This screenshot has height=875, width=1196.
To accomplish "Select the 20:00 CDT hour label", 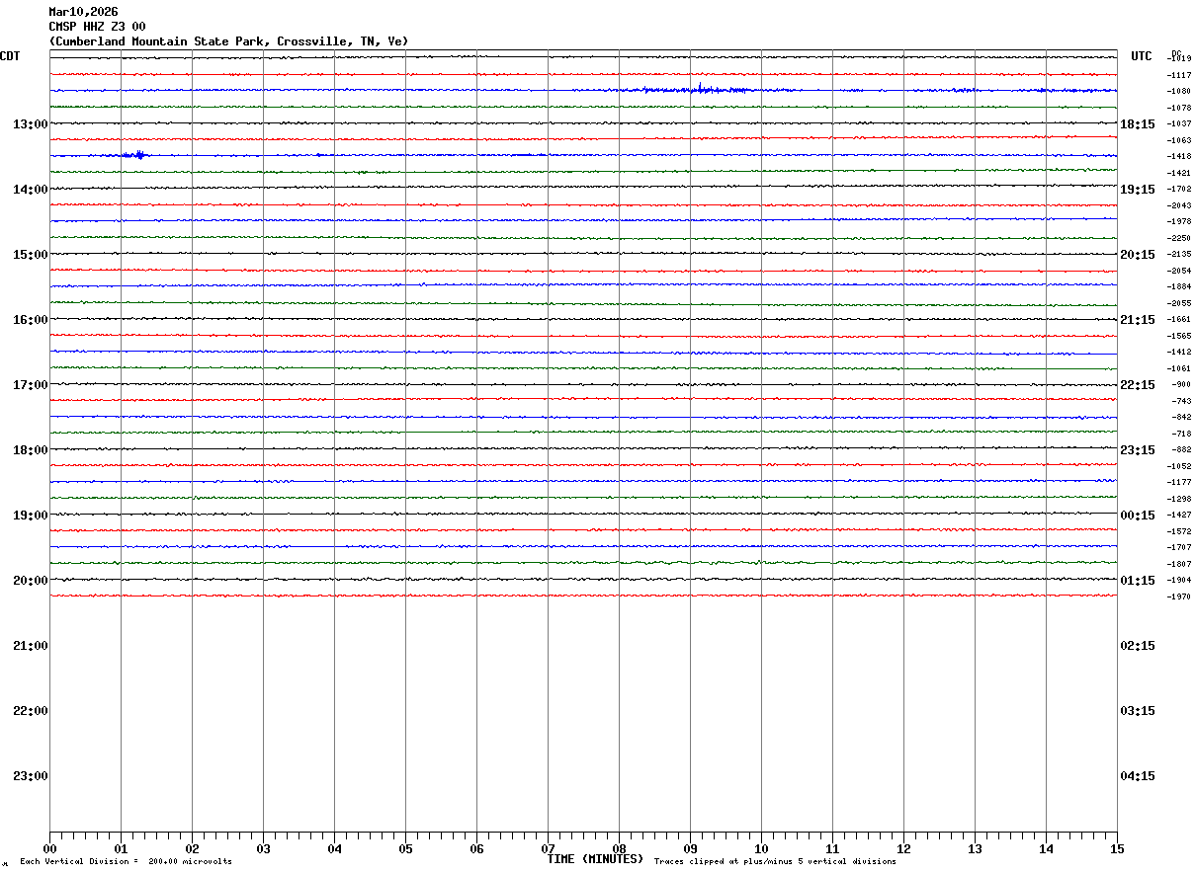I will 30,581.
